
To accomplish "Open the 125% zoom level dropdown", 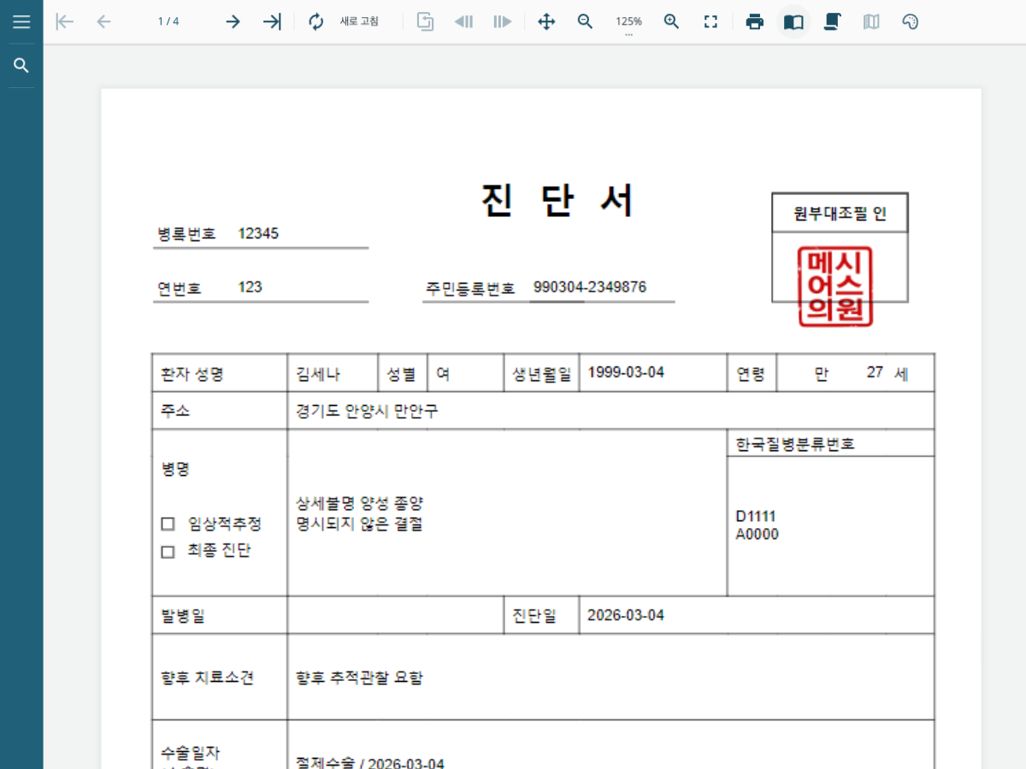I will coord(628,23).
